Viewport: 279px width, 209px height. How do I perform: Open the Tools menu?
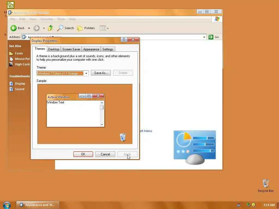click(61, 19)
